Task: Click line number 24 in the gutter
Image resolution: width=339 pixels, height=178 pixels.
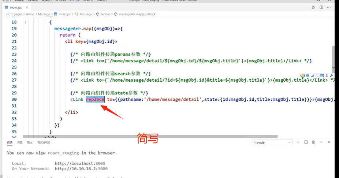Action: coord(14,61)
